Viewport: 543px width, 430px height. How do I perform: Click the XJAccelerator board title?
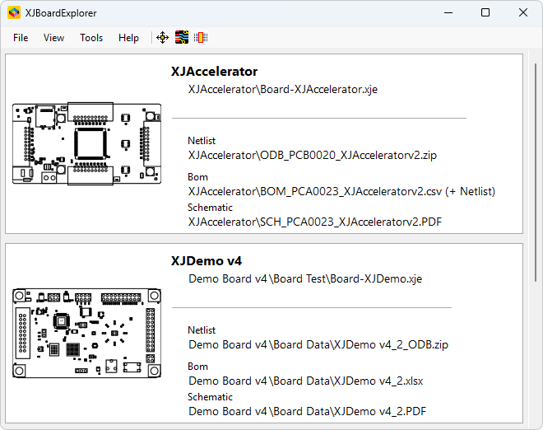(x=214, y=72)
